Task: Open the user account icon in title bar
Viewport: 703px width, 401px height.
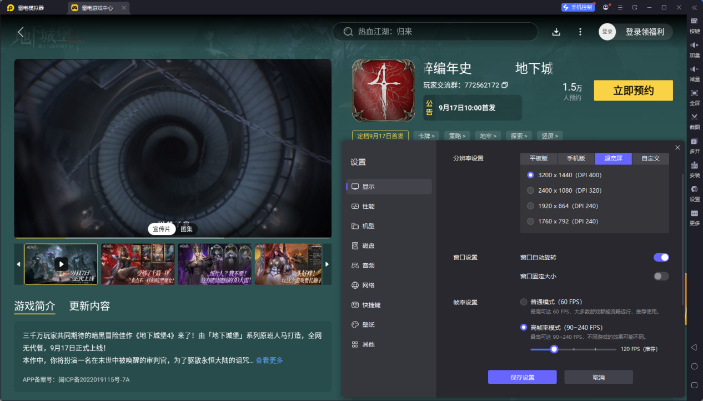Action: [605, 7]
